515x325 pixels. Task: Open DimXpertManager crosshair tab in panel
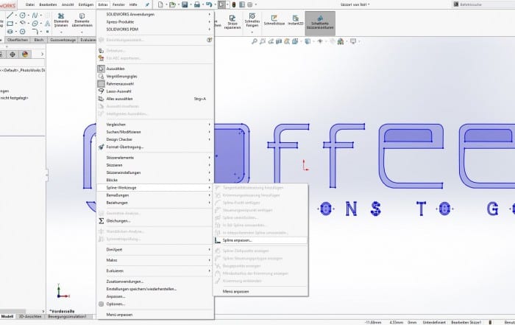(x=13, y=55)
